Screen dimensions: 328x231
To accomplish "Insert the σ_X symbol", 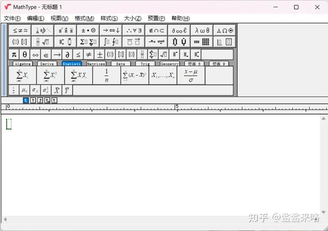I will 35,90.
